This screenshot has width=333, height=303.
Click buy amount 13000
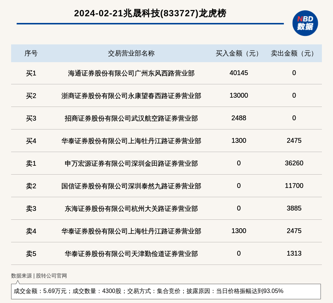(239, 95)
